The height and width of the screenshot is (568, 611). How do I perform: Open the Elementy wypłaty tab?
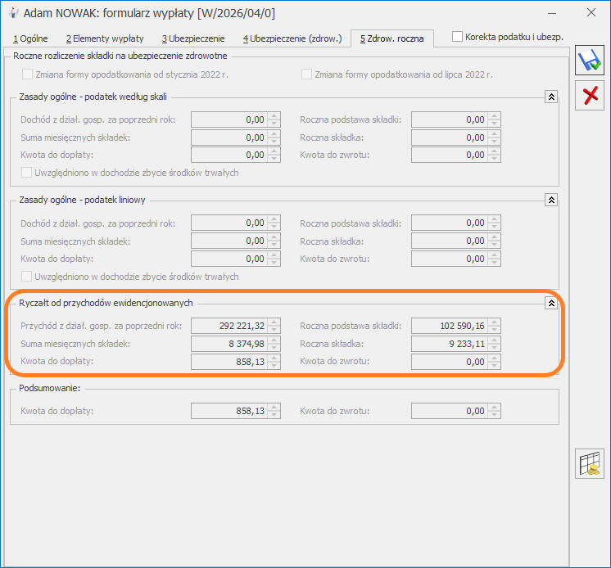(104, 38)
